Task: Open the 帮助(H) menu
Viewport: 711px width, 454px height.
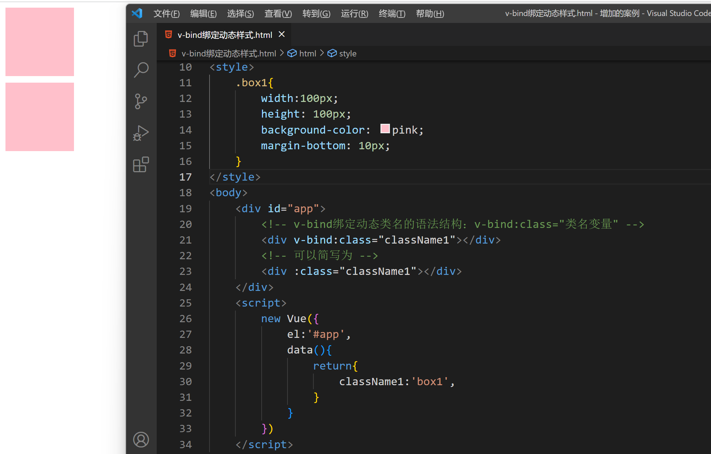Action: [x=430, y=13]
